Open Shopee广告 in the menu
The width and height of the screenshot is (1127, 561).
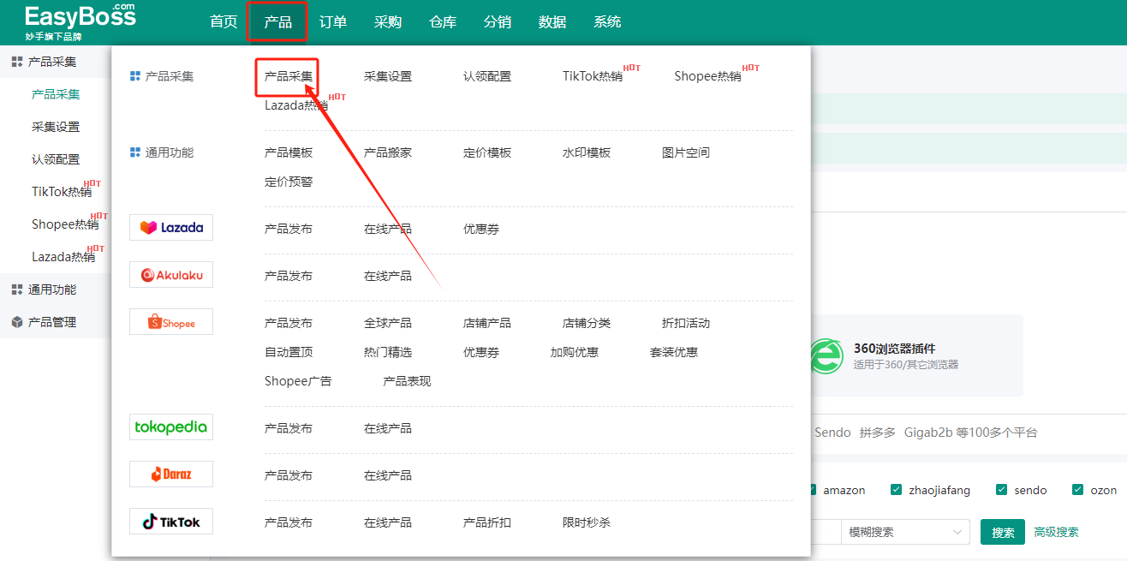(x=298, y=381)
